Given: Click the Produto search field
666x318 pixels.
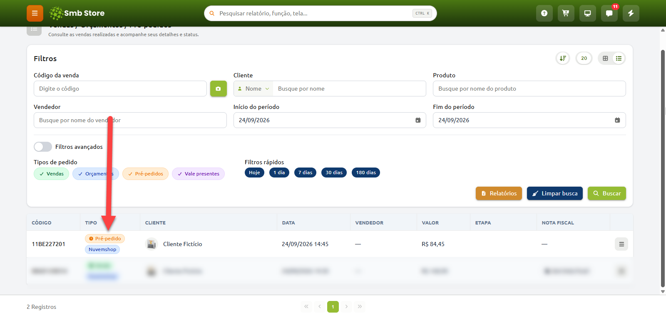Looking at the screenshot, I should [x=529, y=89].
